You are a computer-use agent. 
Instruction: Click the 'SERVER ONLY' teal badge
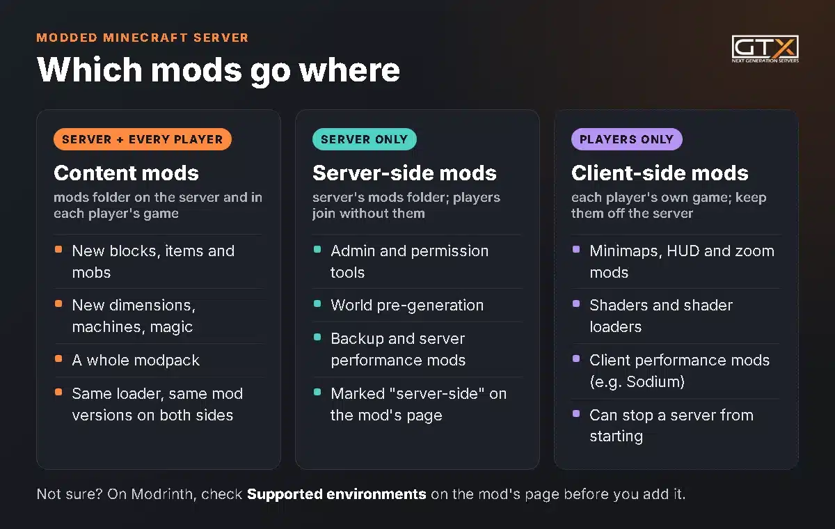click(364, 139)
